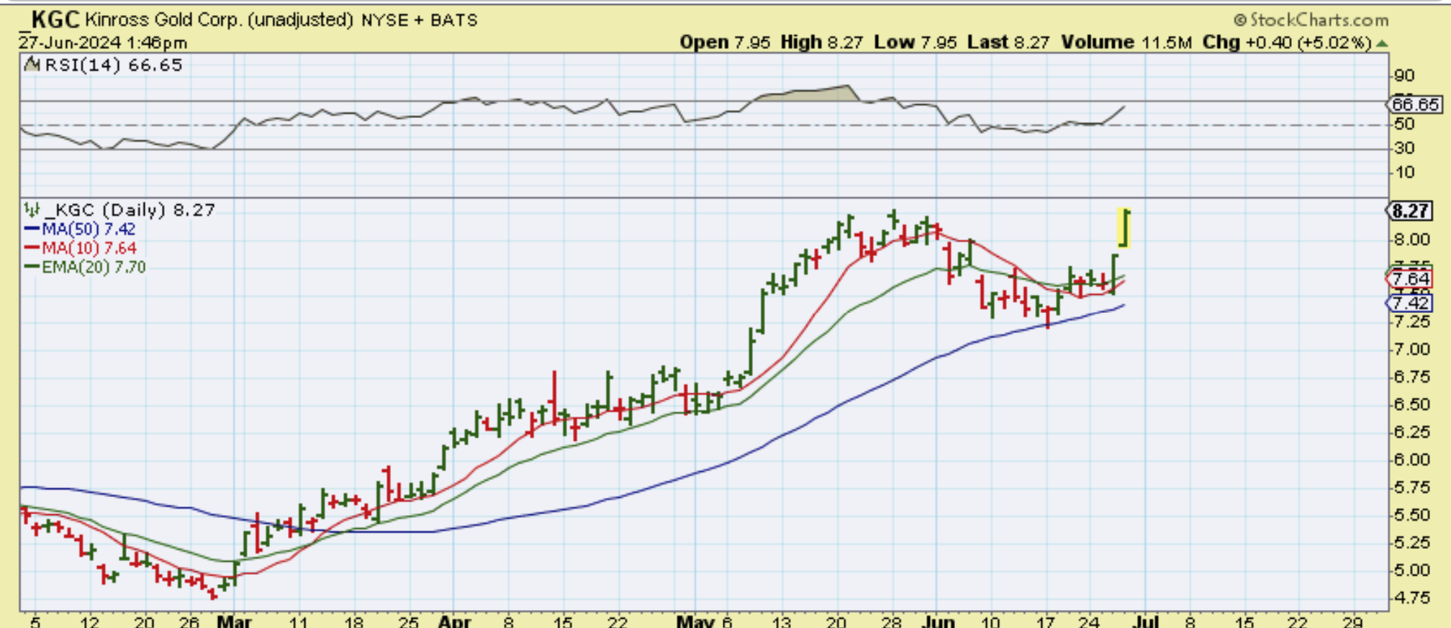Select the 7.00 price axis label

[1411, 350]
